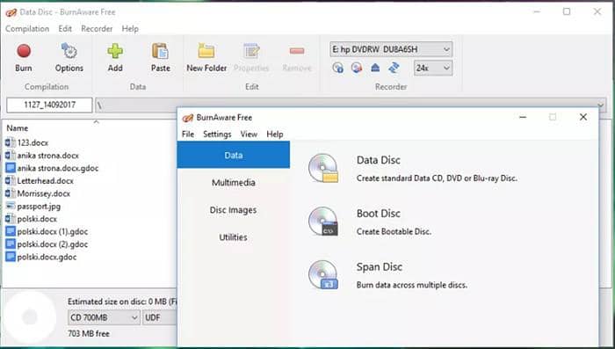Click the disc label field 1127_14092017
This screenshot has height=349, width=615.
[49, 105]
